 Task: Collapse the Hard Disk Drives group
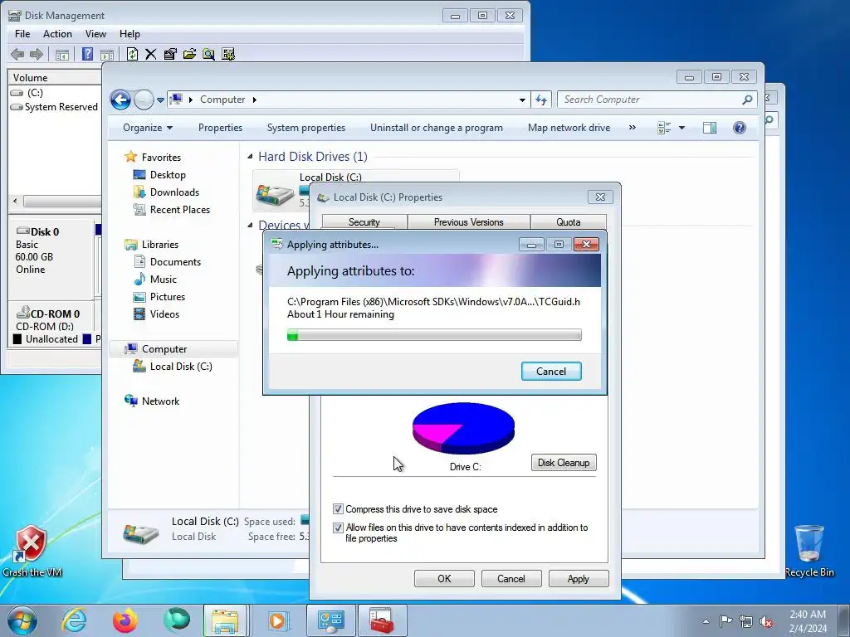point(250,157)
